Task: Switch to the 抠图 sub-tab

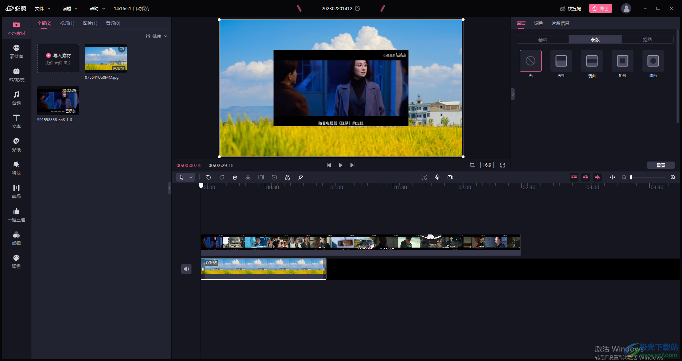Action: tap(647, 39)
